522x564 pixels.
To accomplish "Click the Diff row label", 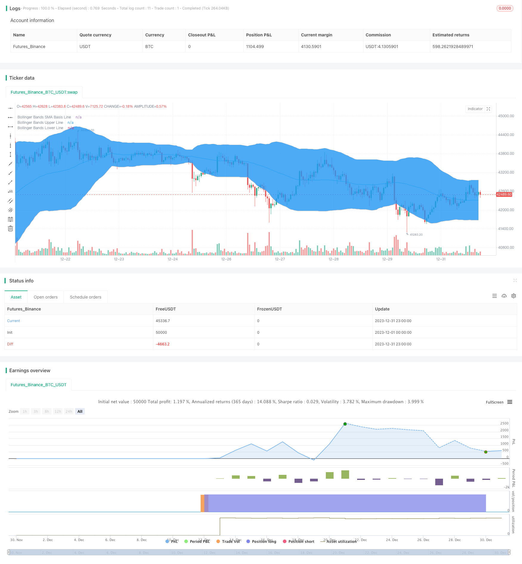I will tap(10, 344).
